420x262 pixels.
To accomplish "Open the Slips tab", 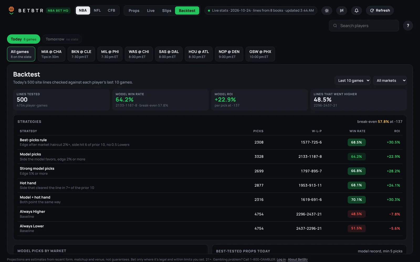I will point(167,10).
